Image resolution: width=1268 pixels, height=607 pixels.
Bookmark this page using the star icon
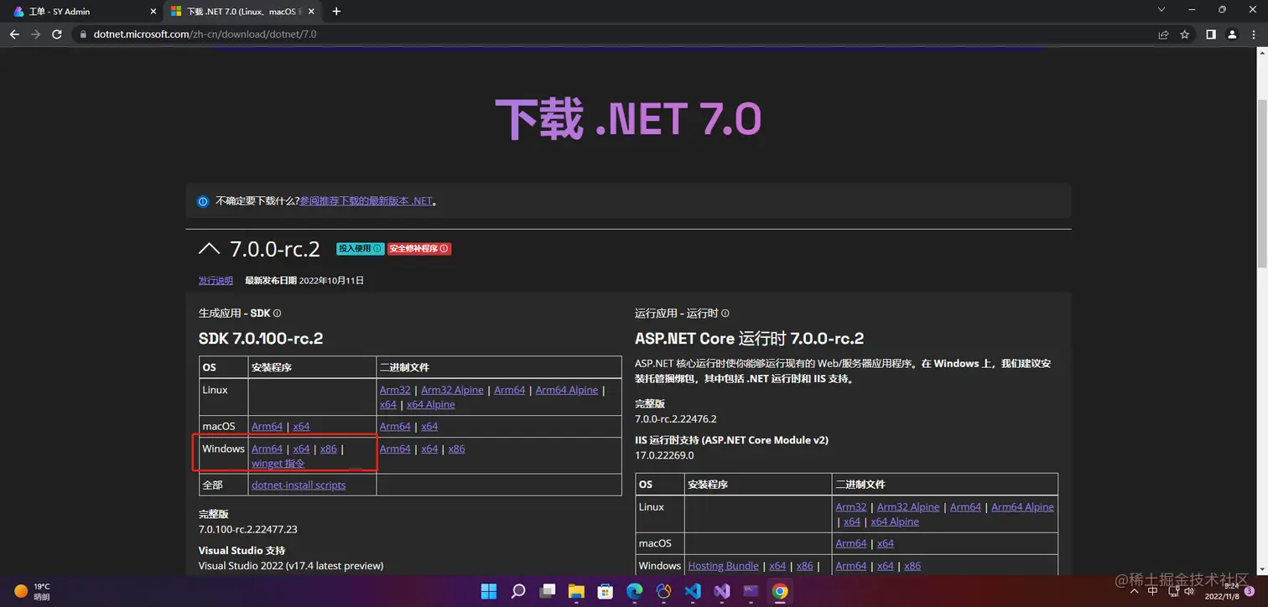coord(1184,34)
